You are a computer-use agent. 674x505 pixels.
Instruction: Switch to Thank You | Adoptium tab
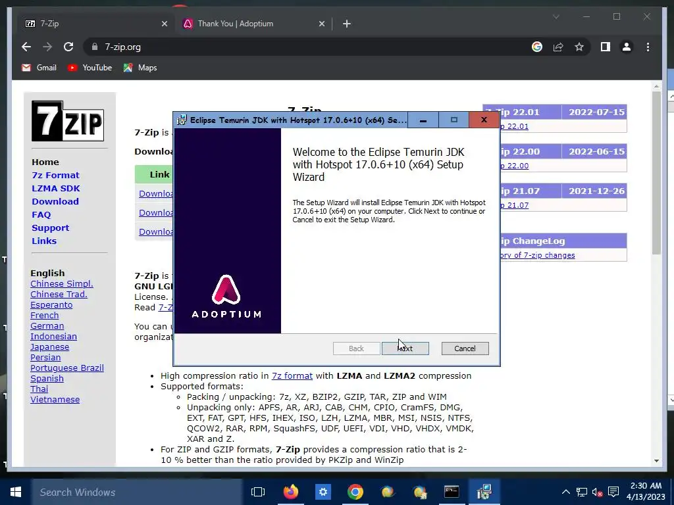tap(253, 24)
